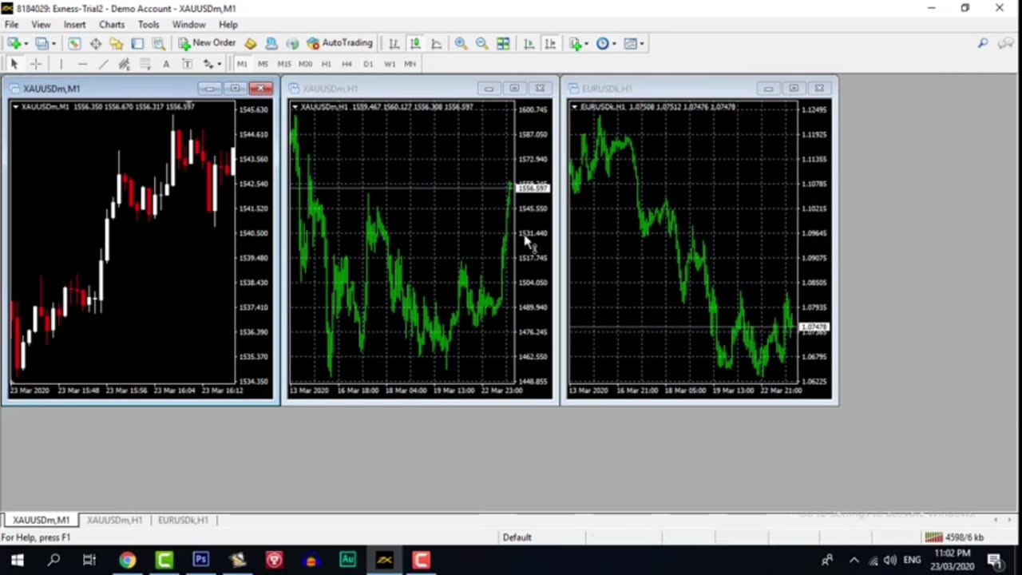The image size is (1022, 575).
Task: Open the Tools menu
Action: click(149, 25)
